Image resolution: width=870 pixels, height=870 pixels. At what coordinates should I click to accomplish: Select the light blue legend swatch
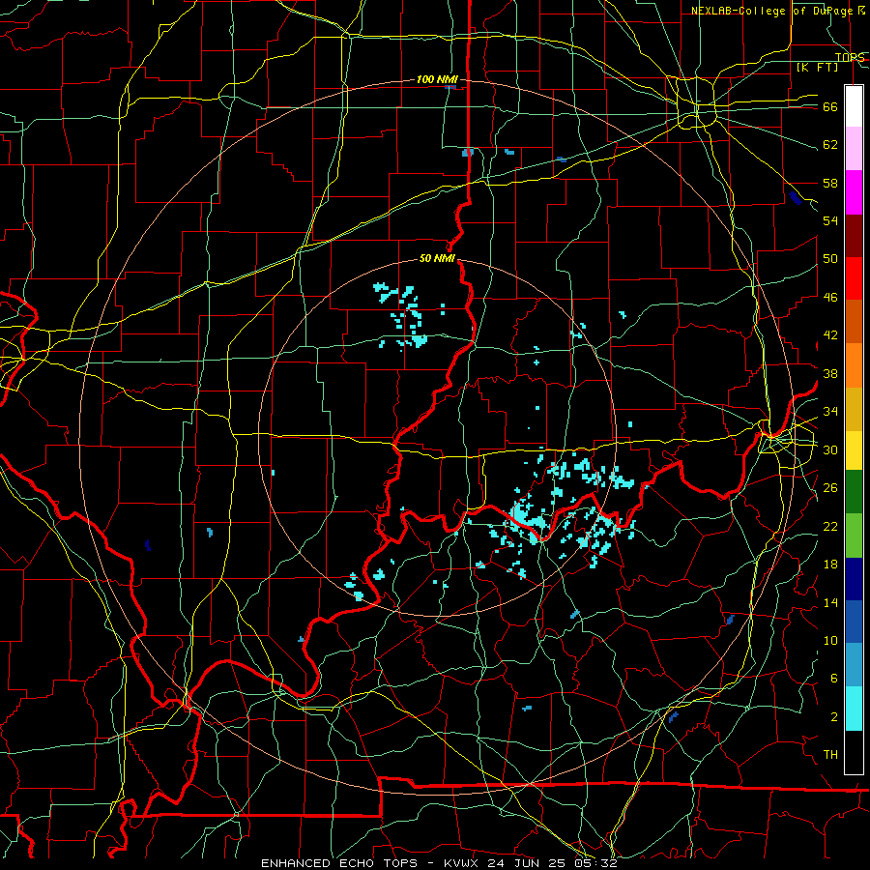(854, 665)
